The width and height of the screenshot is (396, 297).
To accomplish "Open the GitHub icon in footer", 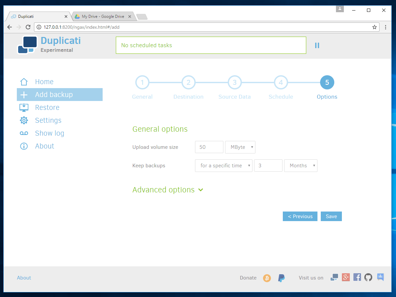I will pos(368,277).
